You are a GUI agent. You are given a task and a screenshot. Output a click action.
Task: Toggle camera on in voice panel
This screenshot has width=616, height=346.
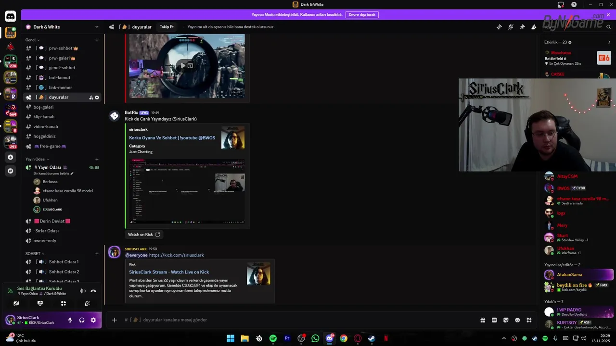tap(16, 303)
